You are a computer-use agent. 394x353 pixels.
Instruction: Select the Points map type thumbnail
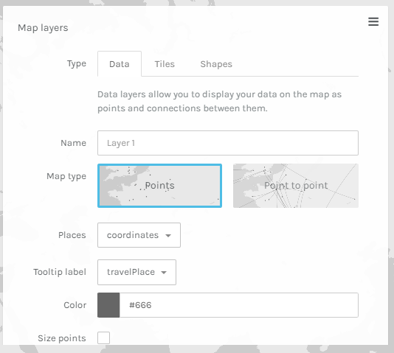[159, 186]
